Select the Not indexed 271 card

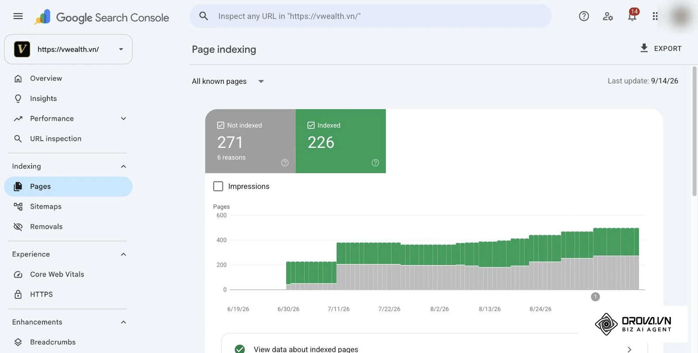[250, 141]
